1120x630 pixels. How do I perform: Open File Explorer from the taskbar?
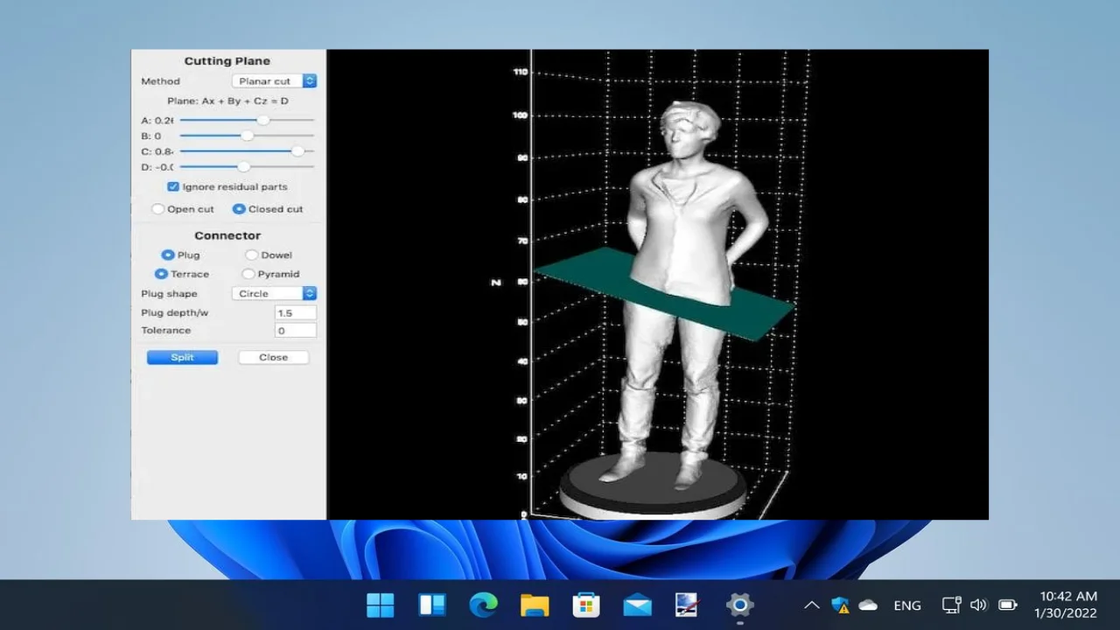(x=535, y=605)
